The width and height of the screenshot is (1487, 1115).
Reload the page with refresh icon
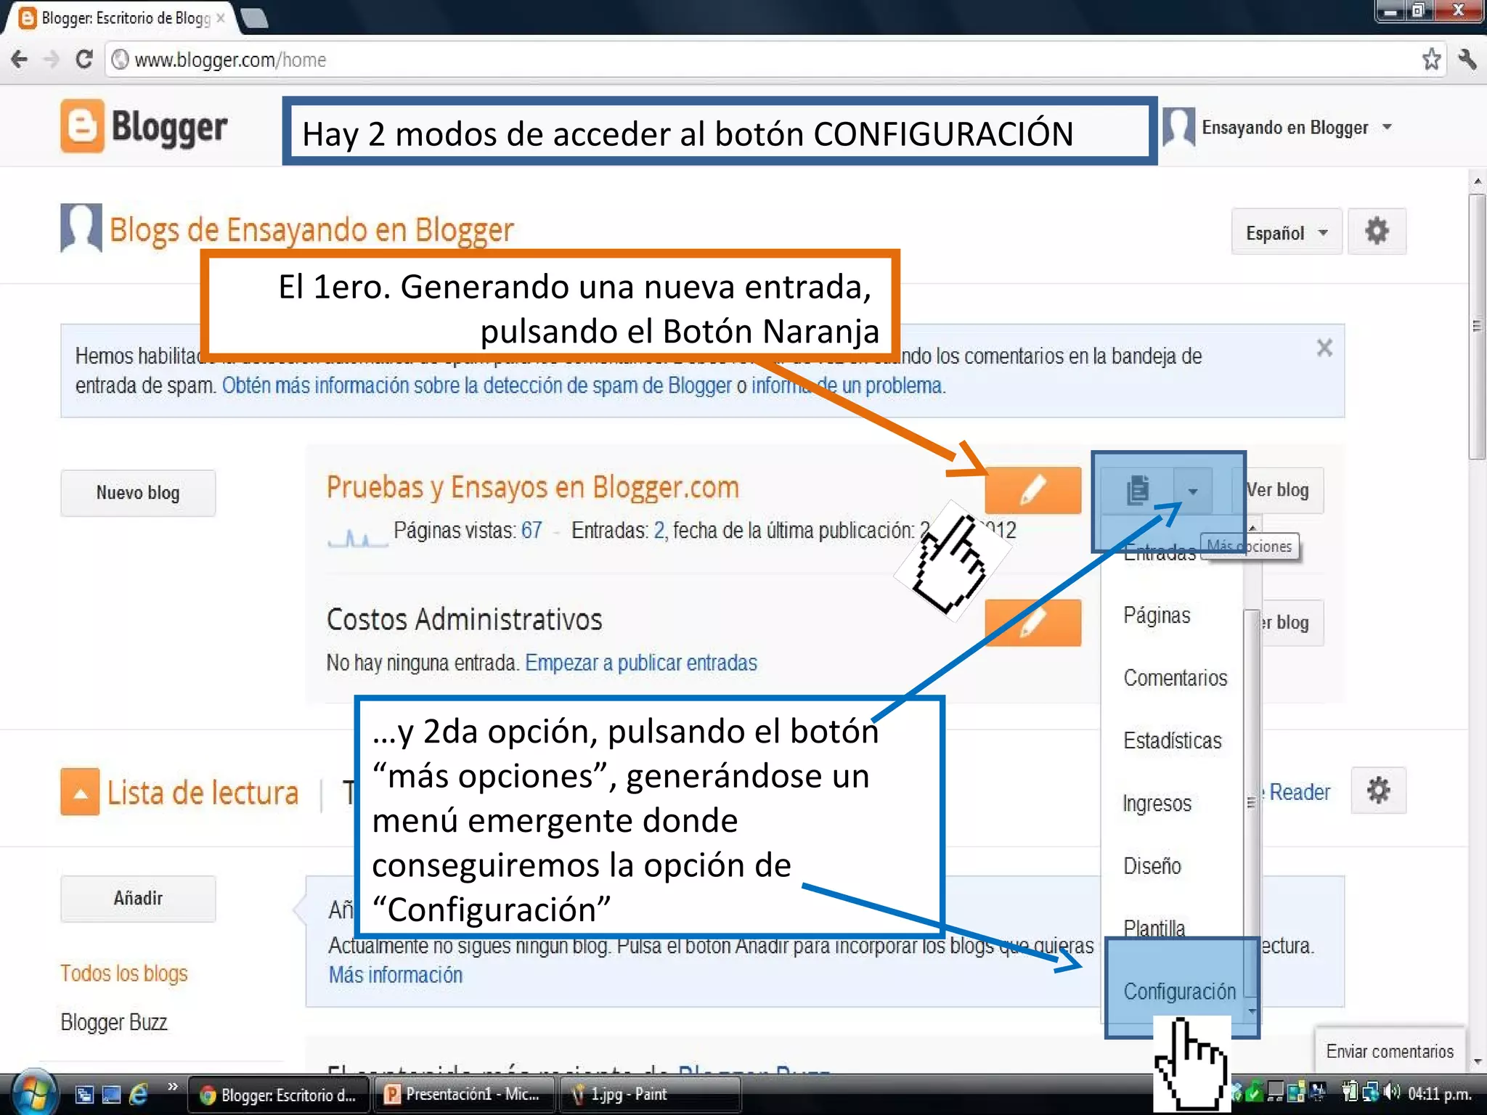pyautogui.click(x=84, y=59)
